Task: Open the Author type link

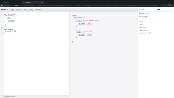Action: (x=146, y=30)
